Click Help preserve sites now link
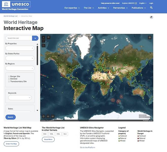 (x=110, y=3)
